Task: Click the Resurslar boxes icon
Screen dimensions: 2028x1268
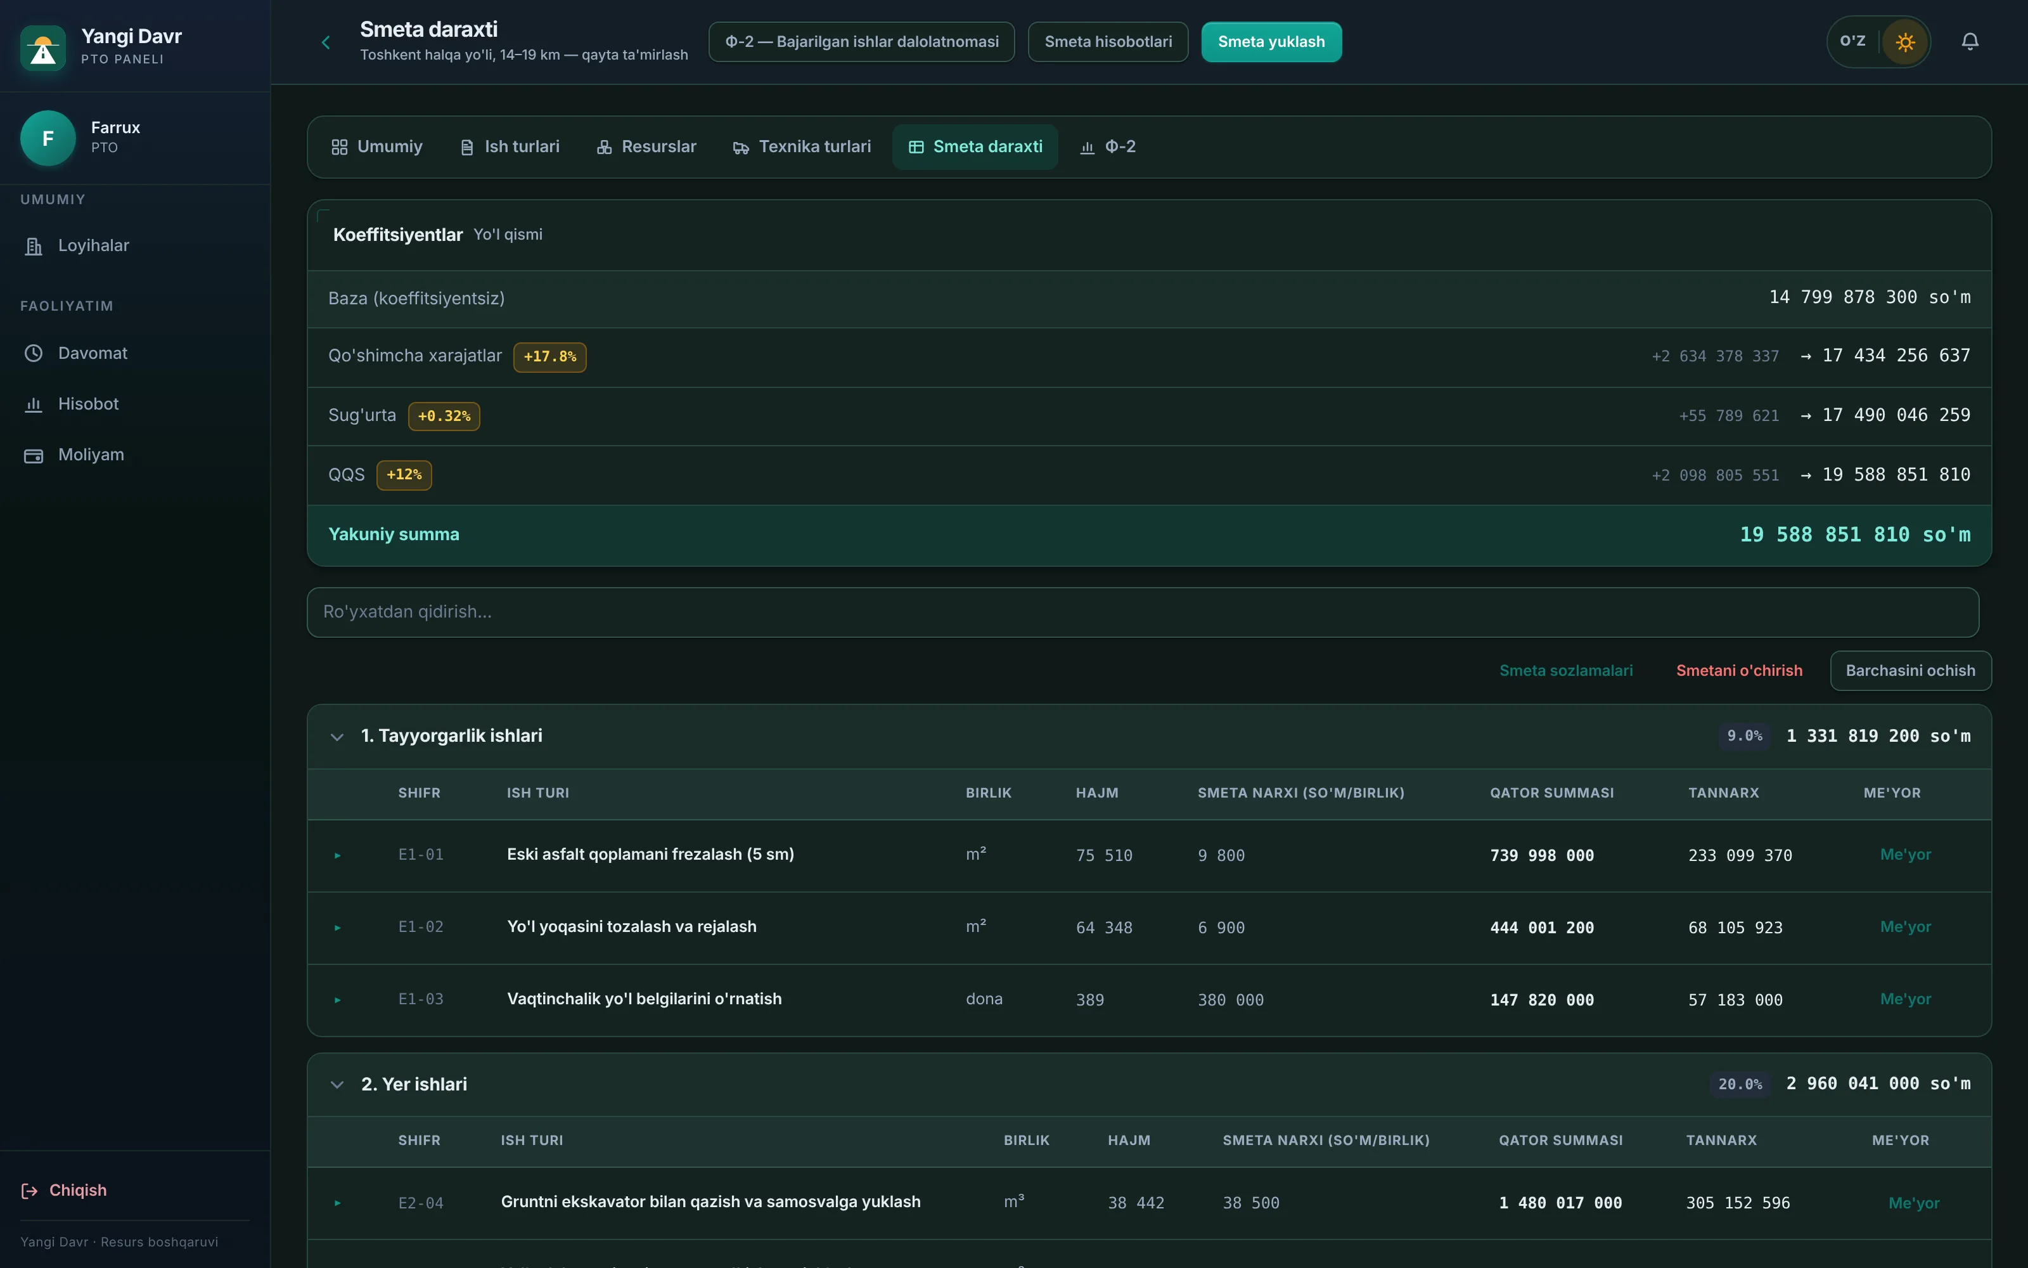Action: [x=604, y=148]
